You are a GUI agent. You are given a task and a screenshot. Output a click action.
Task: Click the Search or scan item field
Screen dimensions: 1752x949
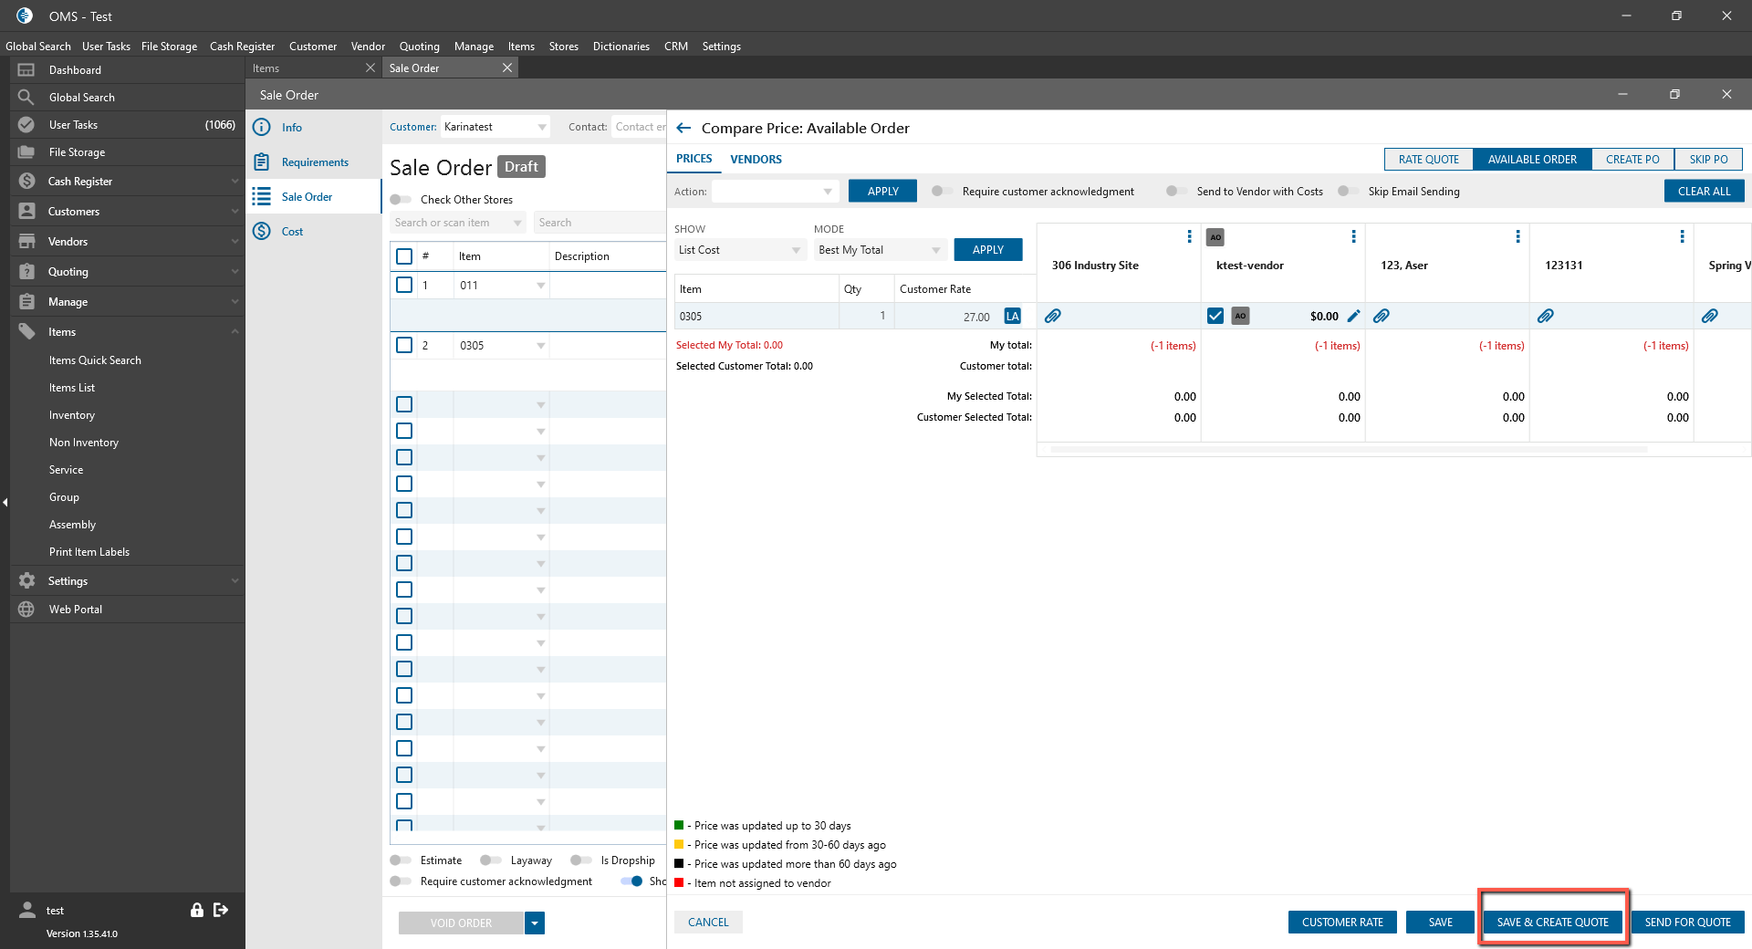click(459, 224)
